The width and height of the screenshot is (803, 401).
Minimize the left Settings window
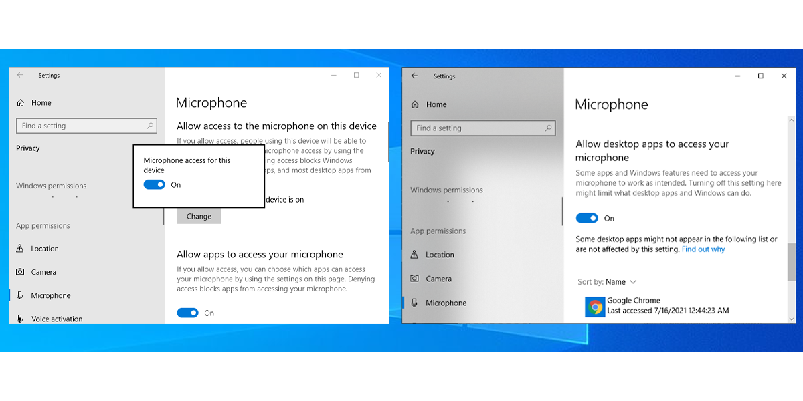(333, 76)
